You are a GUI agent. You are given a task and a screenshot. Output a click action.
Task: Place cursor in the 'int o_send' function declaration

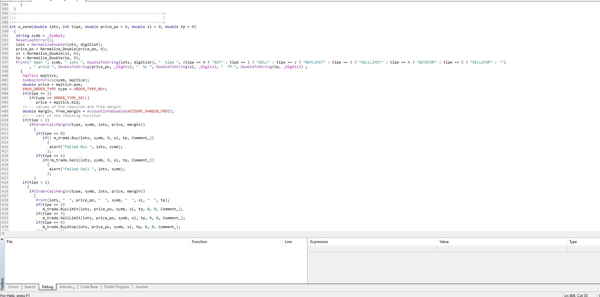click(x=103, y=27)
